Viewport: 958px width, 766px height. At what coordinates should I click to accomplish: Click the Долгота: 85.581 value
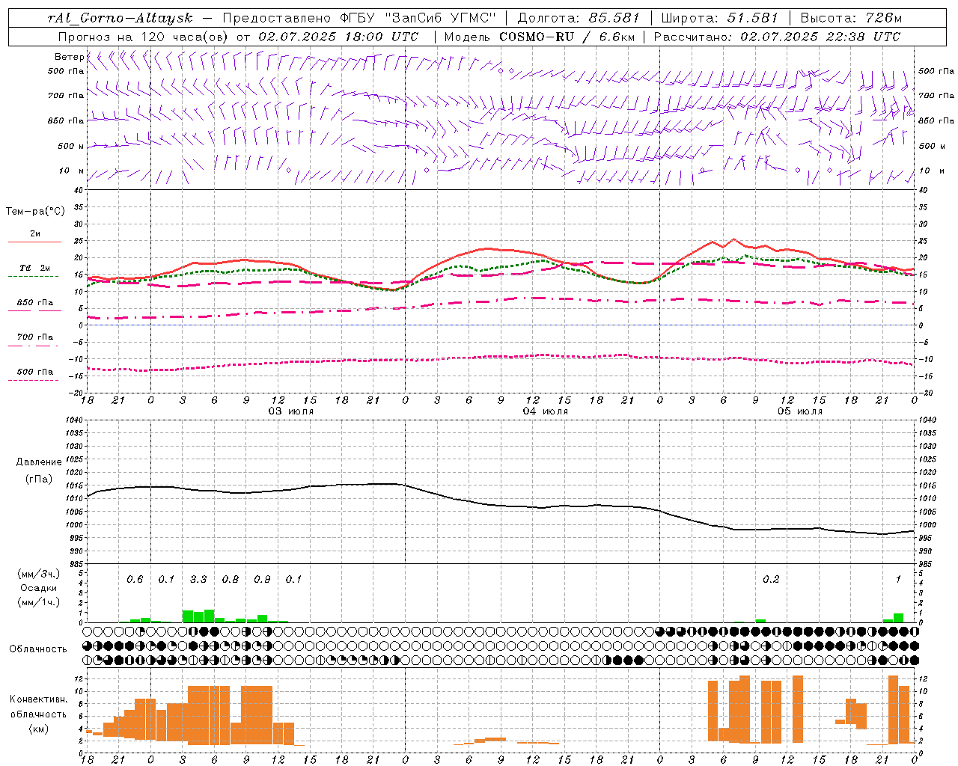[579, 18]
